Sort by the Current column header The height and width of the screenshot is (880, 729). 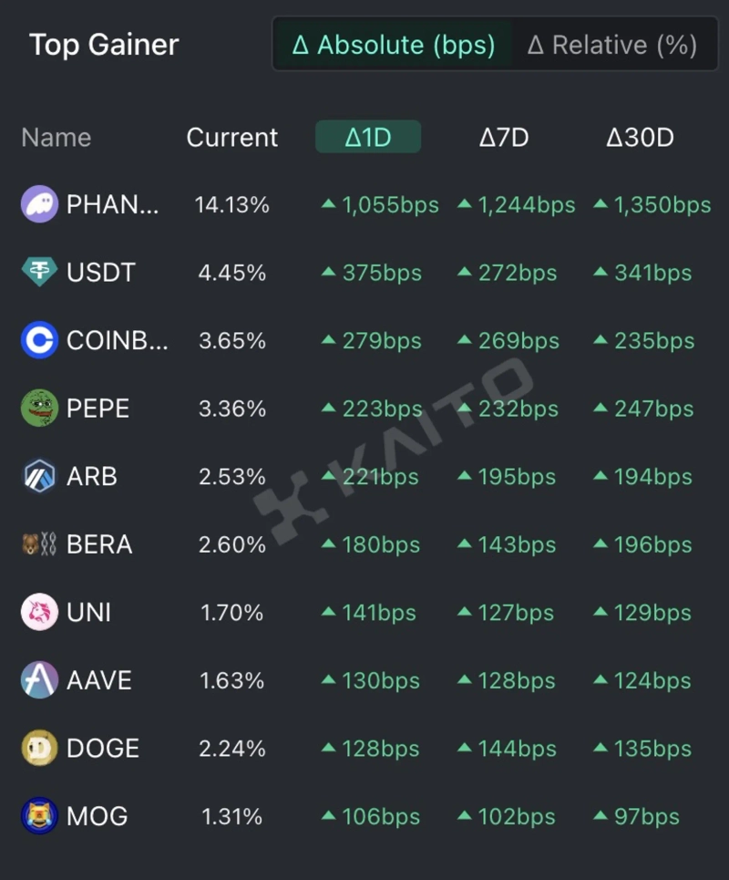coord(232,138)
